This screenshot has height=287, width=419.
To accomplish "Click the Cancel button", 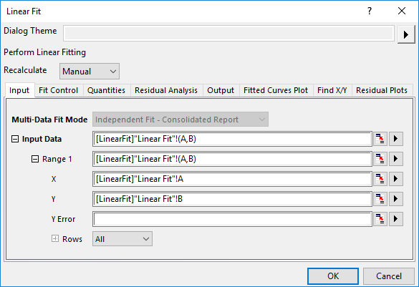I will pos(389,276).
